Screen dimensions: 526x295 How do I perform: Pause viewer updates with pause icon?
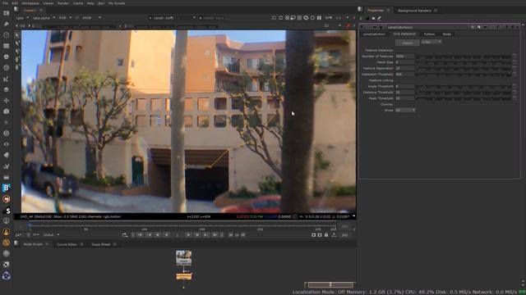pos(320,18)
